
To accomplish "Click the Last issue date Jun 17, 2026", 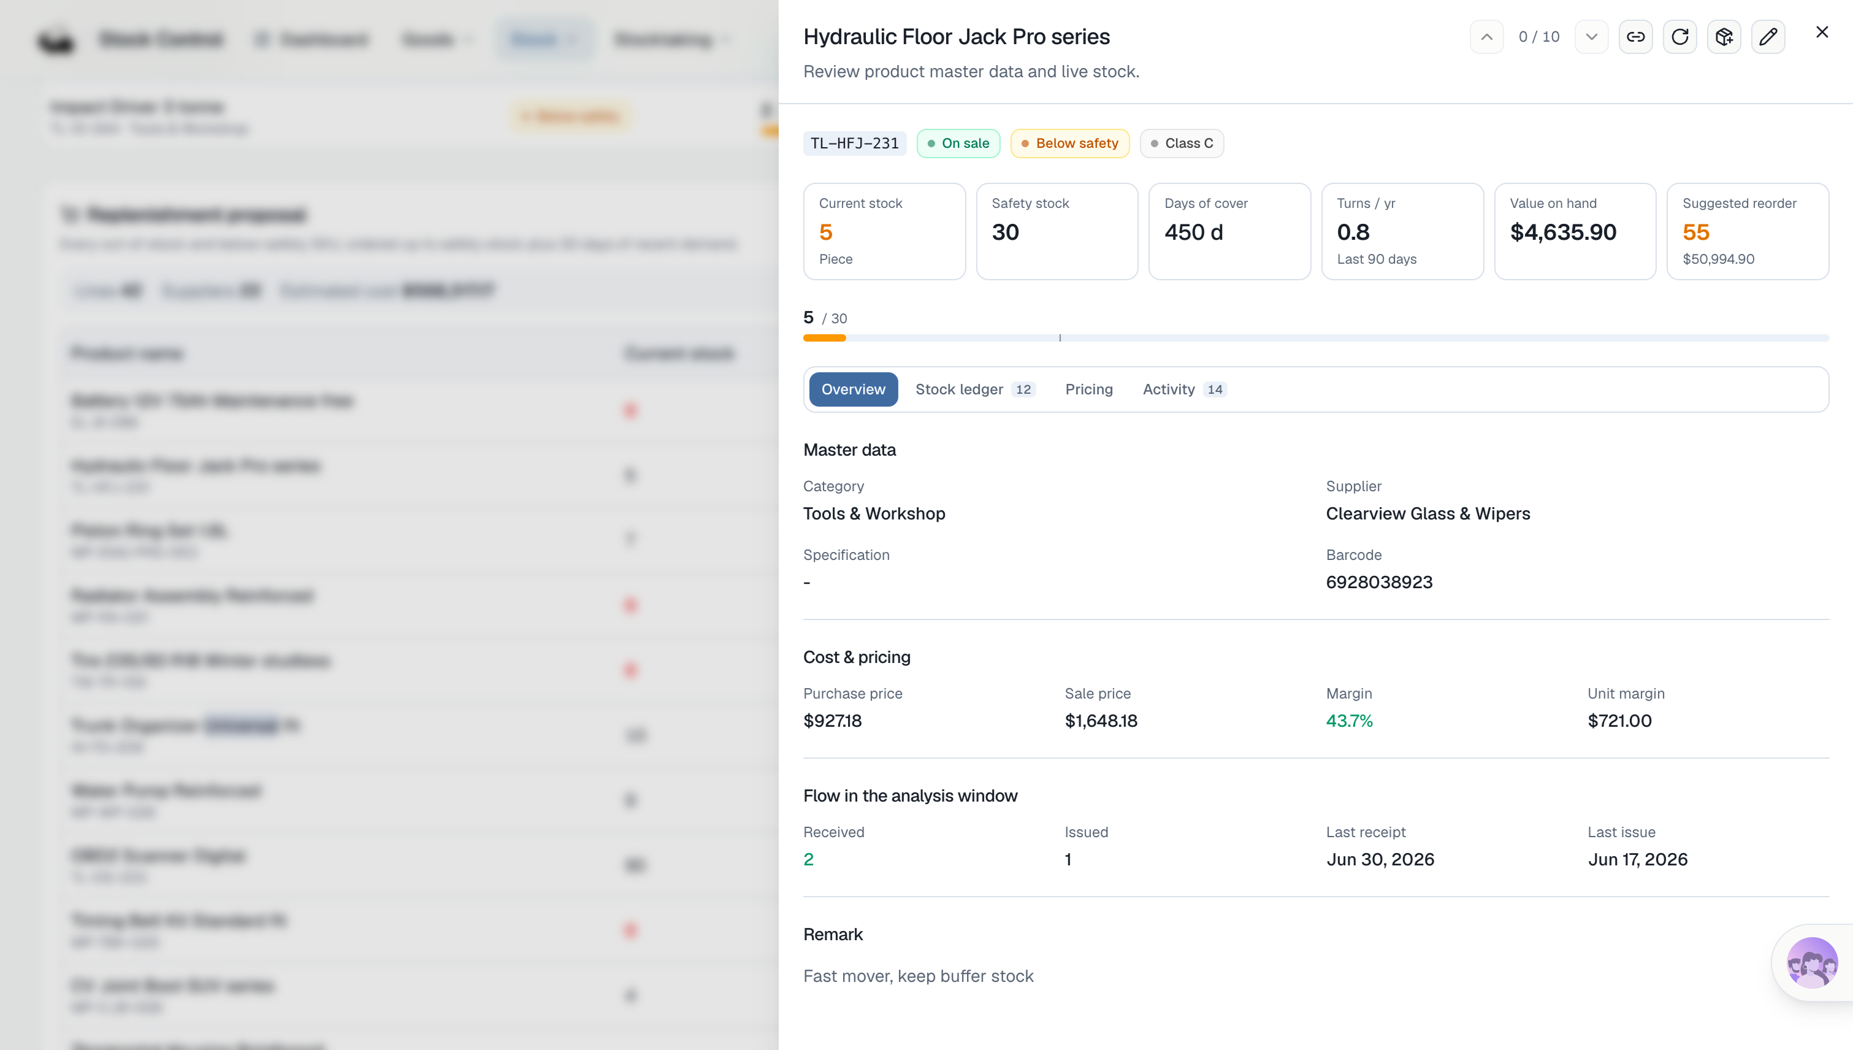I will [1637, 859].
